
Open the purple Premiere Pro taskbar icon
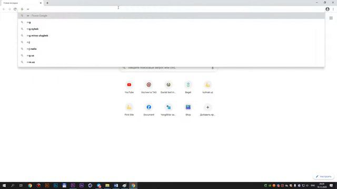click(73, 185)
